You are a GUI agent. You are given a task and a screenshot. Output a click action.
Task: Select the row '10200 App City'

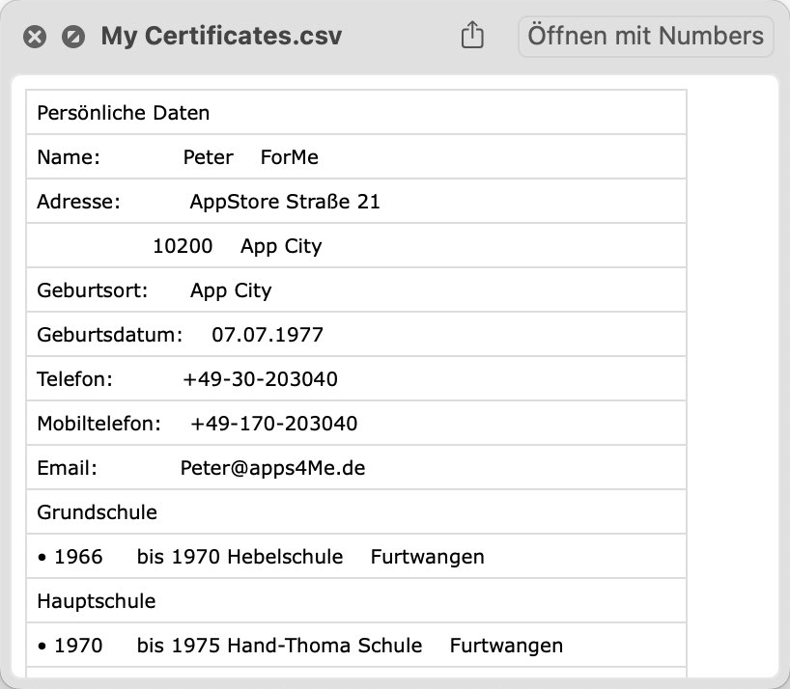point(356,246)
